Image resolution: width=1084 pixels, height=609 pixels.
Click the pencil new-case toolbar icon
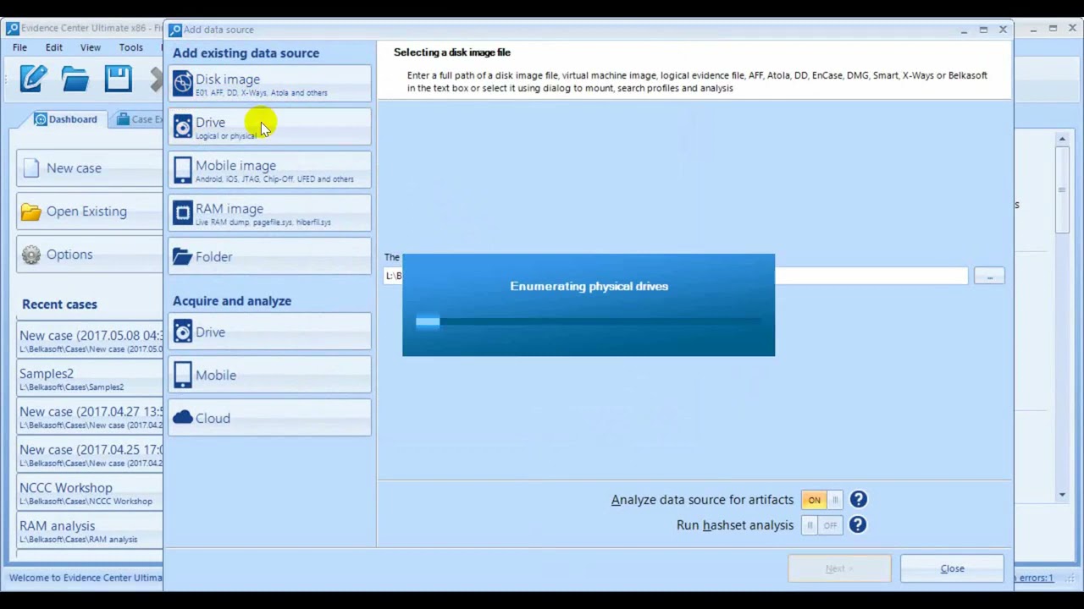coord(34,78)
